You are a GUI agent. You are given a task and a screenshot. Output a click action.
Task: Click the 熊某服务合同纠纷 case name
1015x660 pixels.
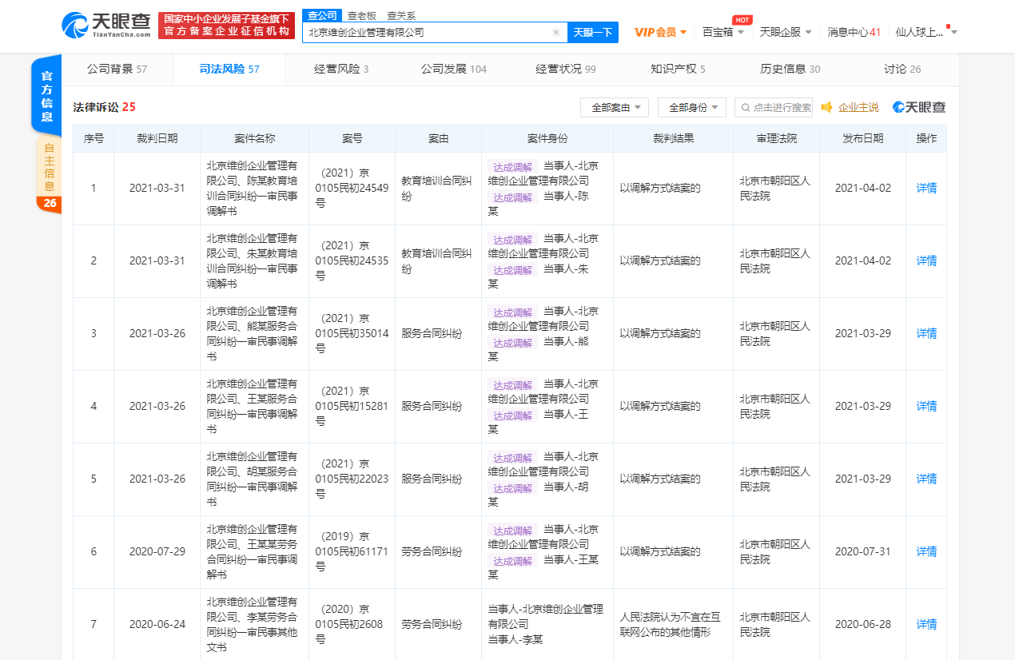pyautogui.click(x=253, y=333)
